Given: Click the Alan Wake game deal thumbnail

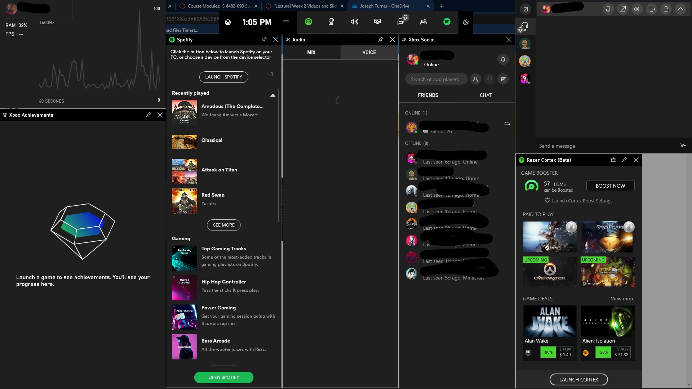Looking at the screenshot, I should 549,322.
